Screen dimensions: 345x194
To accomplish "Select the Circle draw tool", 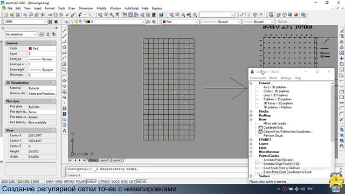I will click(x=64, y=64).
